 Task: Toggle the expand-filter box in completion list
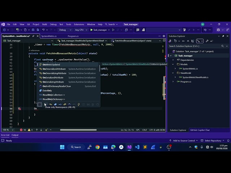[40, 105]
